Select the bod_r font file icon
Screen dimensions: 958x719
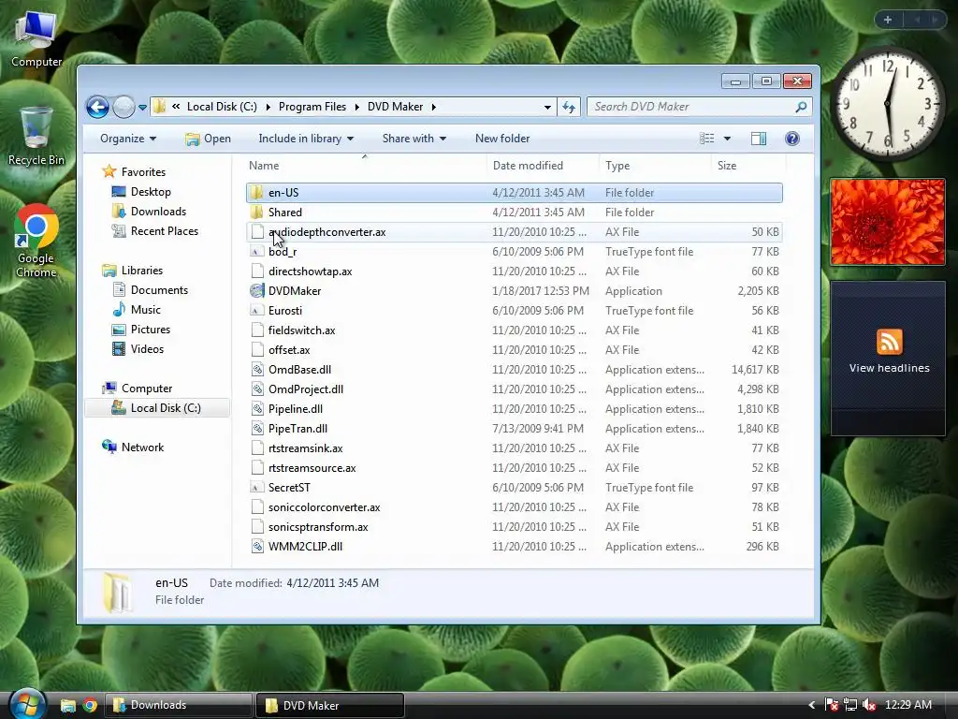[257, 251]
